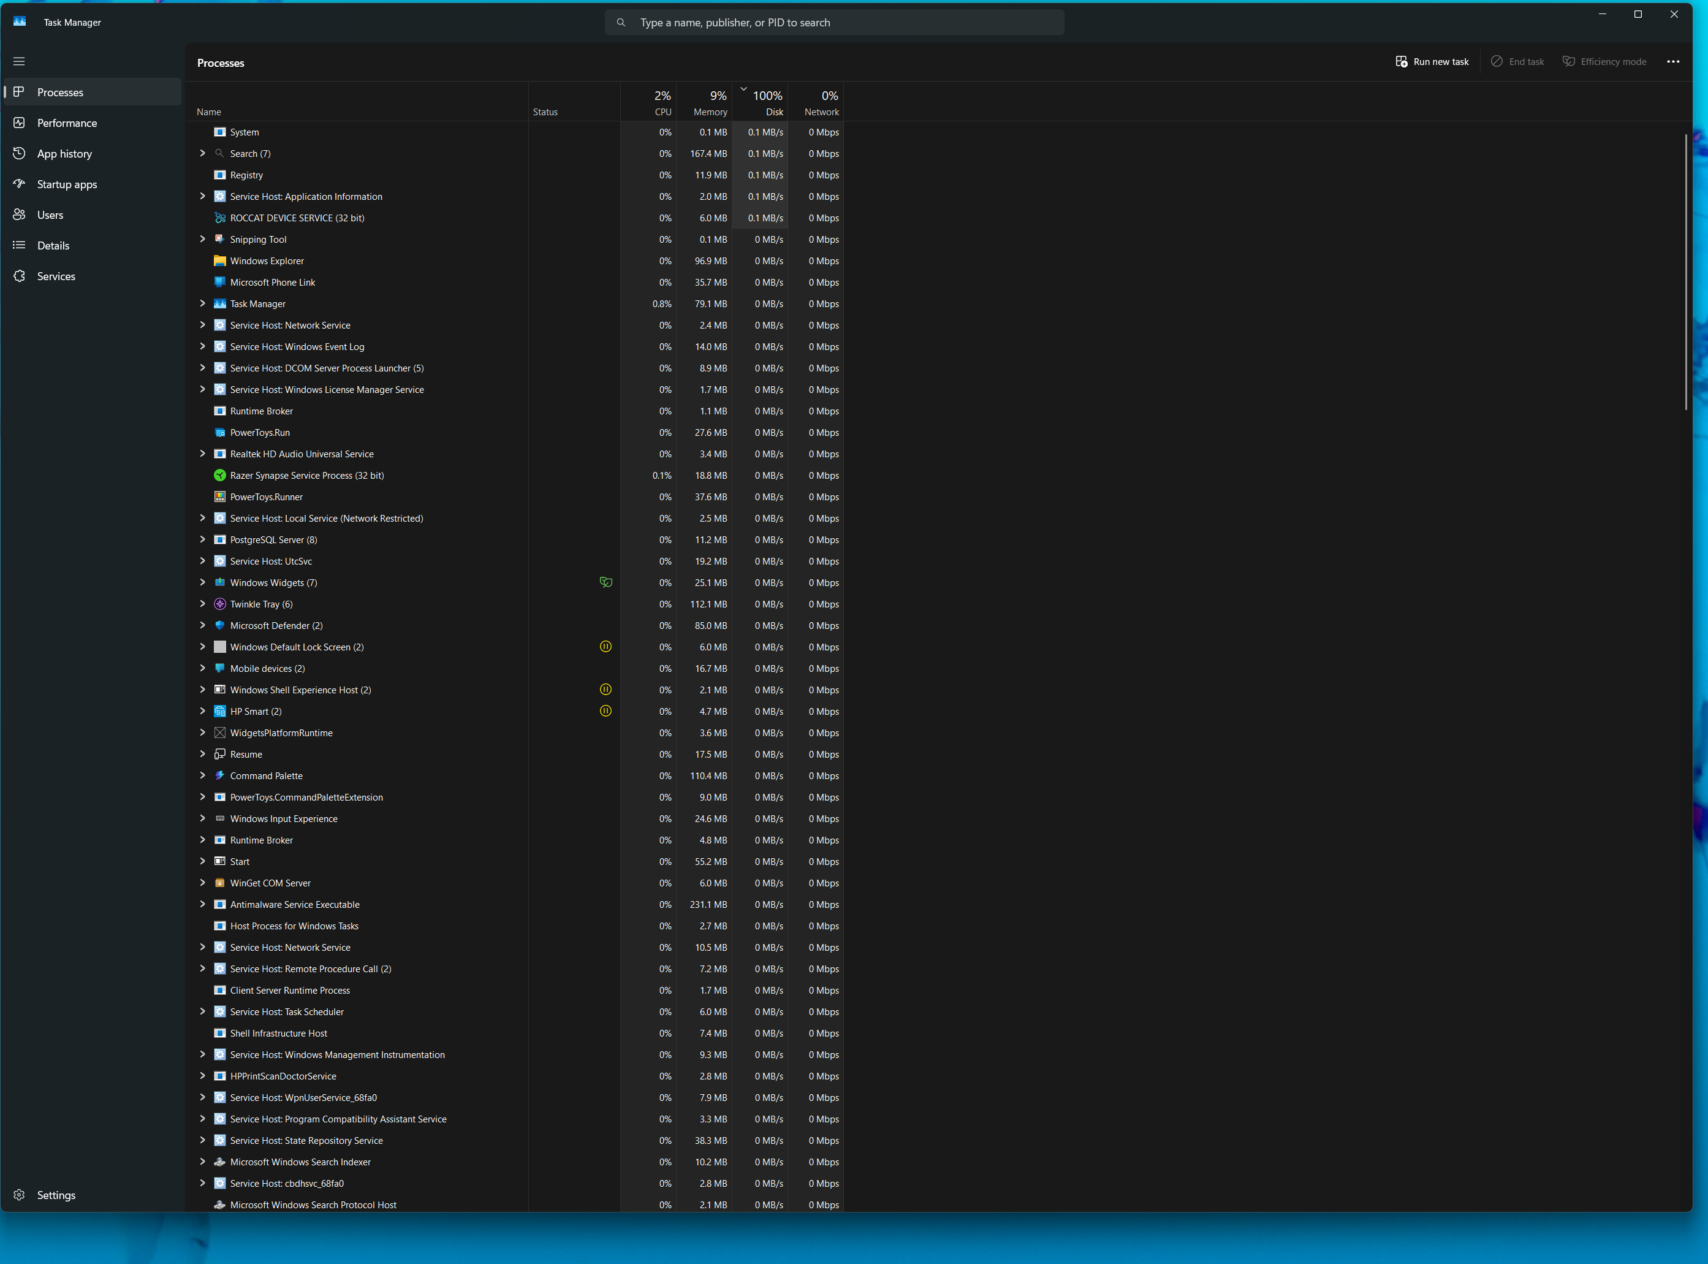
Task: Click the hamburger navigation menu icon
Action: tap(19, 61)
